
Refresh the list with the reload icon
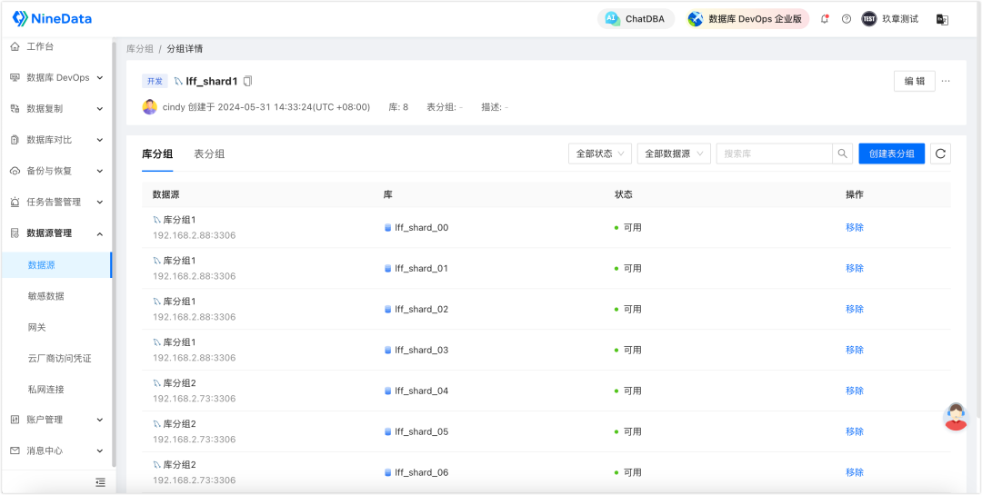click(x=941, y=153)
